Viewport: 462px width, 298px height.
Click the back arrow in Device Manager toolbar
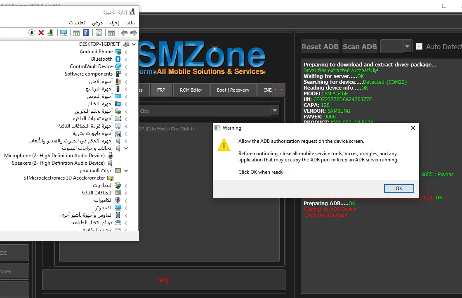[124, 33]
